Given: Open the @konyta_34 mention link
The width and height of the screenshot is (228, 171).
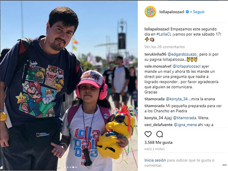Looking at the screenshot, I should (x=177, y=99).
